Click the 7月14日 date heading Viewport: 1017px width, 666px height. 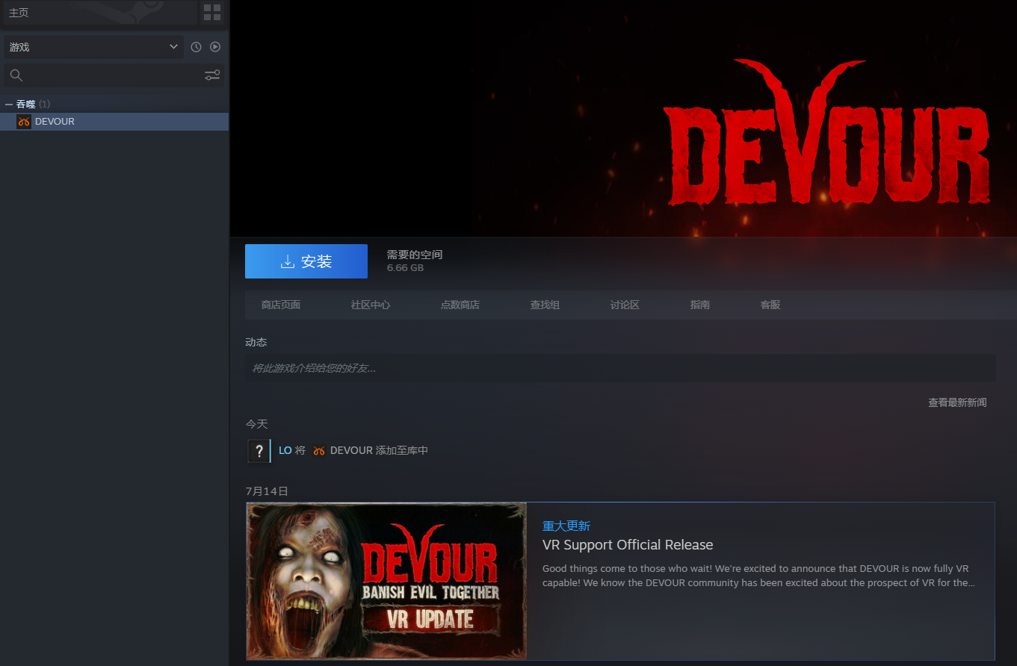pos(267,491)
